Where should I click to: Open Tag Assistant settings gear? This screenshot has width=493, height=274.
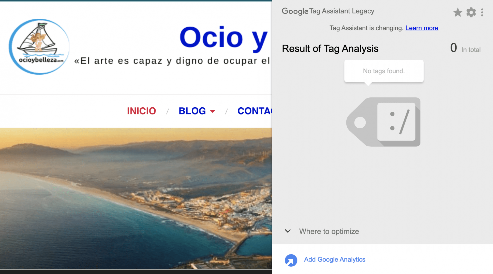coord(471,12)
